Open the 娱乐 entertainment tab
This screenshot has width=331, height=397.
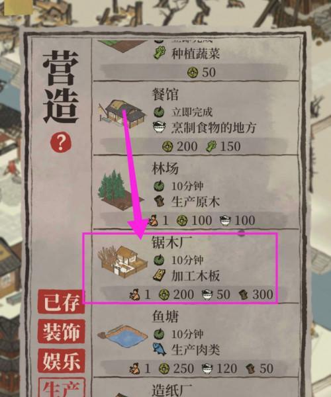pos(61,361)
